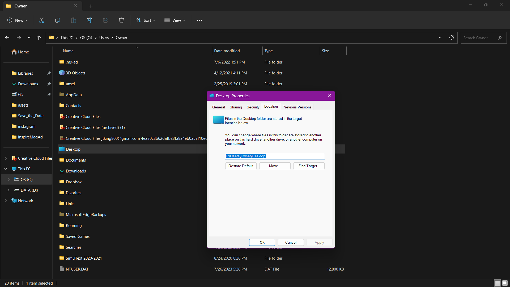Click the pin icon next to G:\

point(49,95)
